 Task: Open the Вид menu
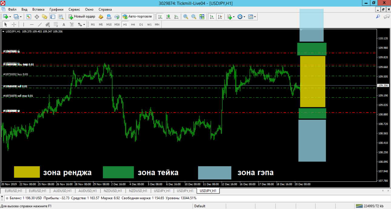coord(25,9)
